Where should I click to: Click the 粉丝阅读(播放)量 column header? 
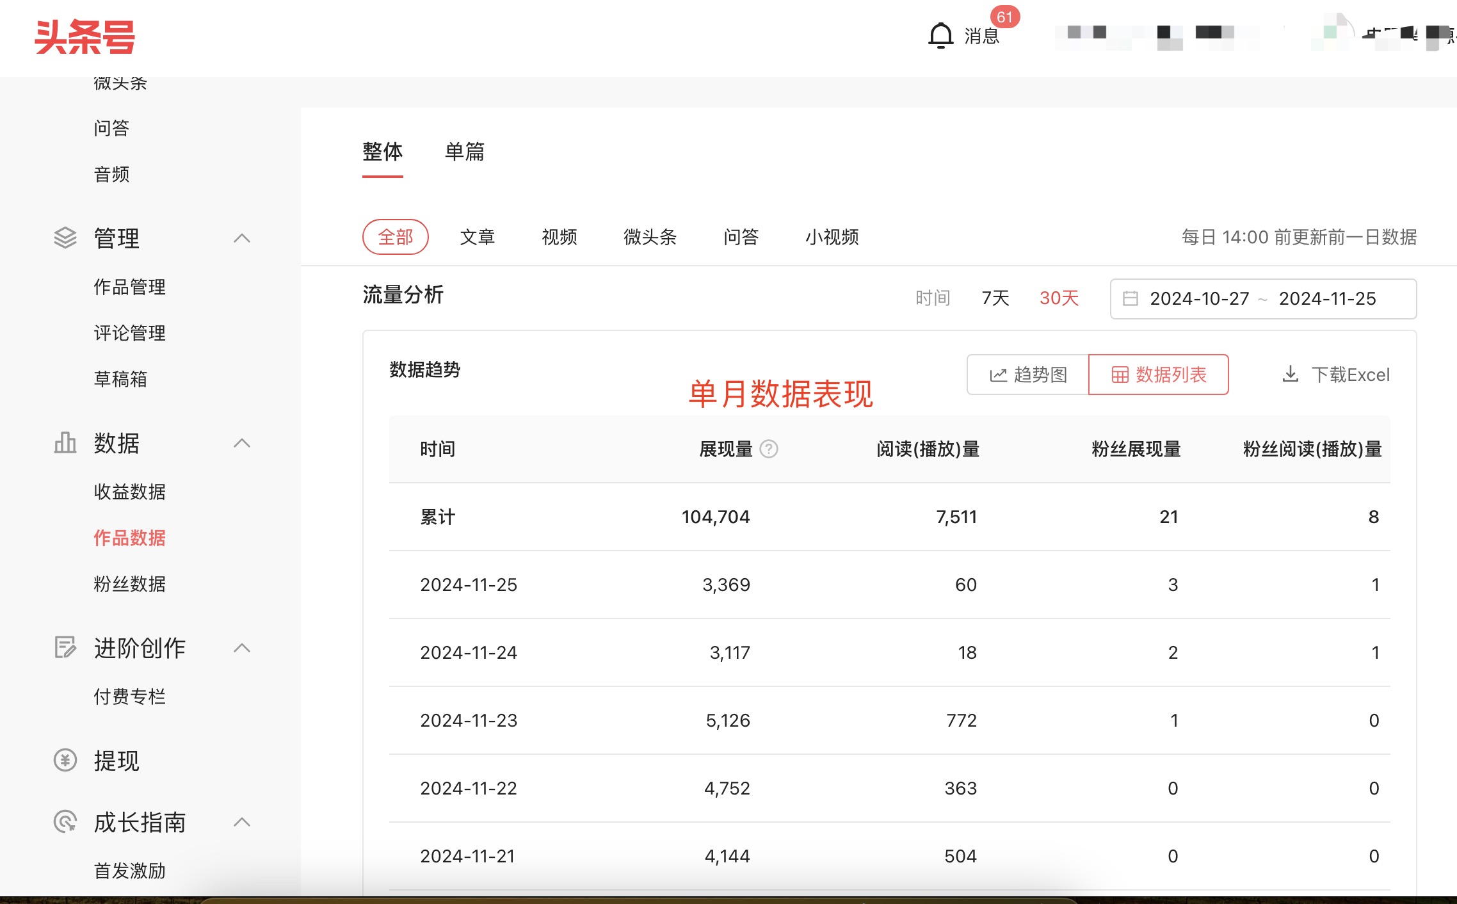click(1312, 449)
